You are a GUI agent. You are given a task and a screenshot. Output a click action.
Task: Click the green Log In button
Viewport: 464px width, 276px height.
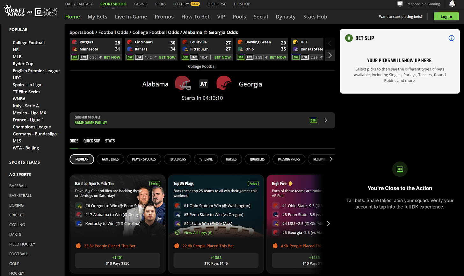[x=446, y=17]
